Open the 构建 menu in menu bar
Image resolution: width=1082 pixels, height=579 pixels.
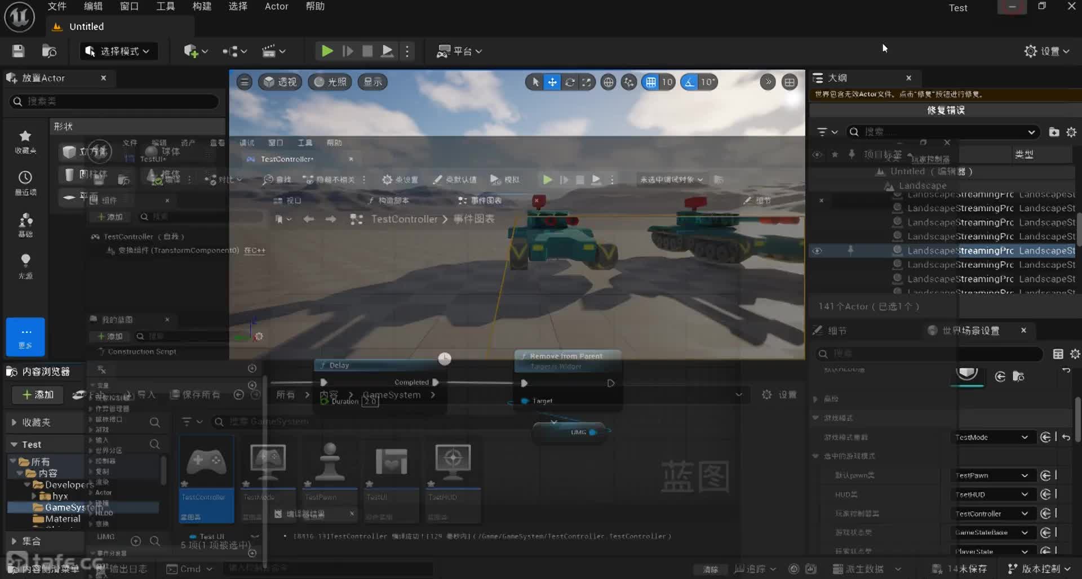coord(201,6)
